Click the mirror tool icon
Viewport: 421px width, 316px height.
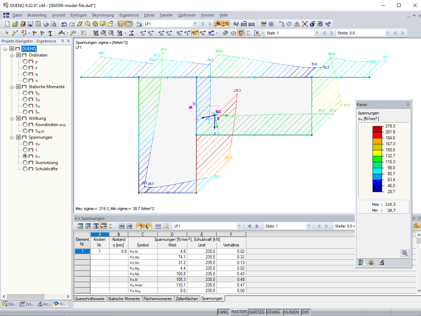pyautogui.click(x=297, y=24)
